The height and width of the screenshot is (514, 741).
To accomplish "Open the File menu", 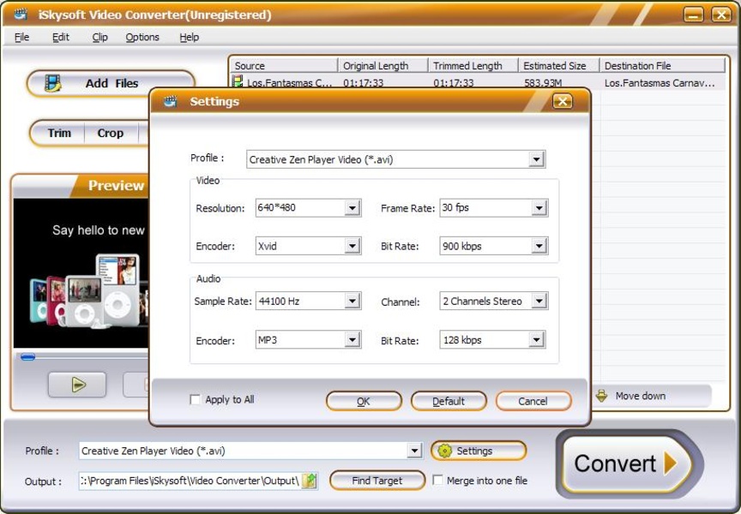I will (21, 38).
